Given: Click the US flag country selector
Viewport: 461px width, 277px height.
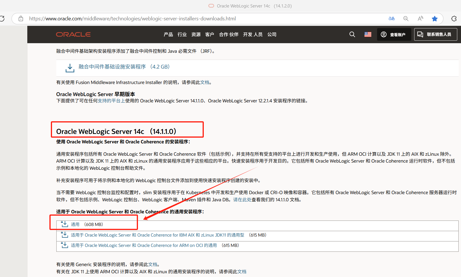Looking at the screenshot, I should 368,34.
